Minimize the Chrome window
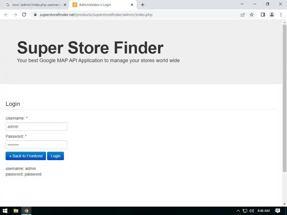The height and width of the screenshot is (215, 287). tap(254, 4)
